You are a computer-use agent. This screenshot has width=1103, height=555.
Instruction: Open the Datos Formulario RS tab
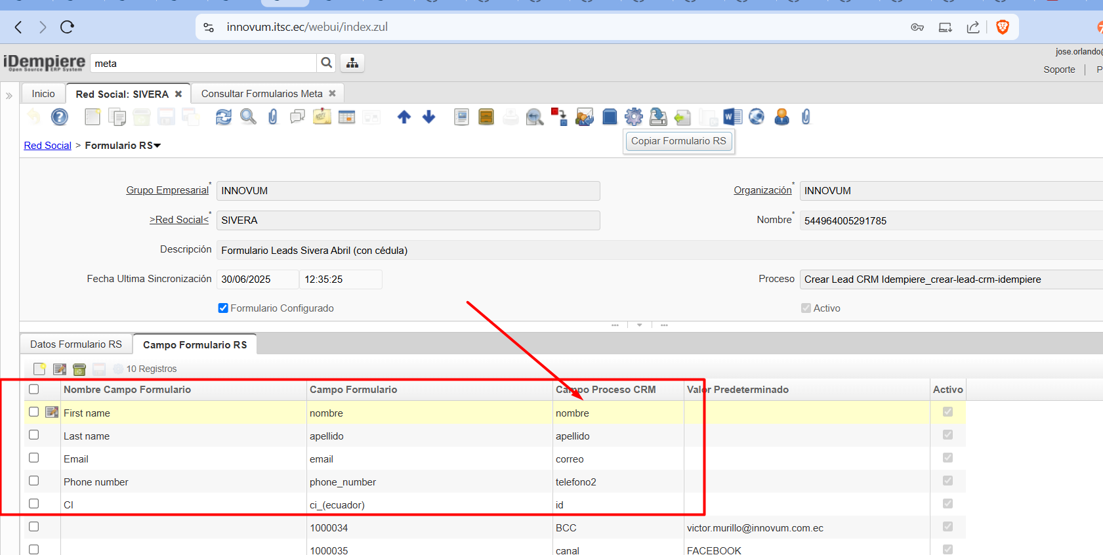pos(76,344)
